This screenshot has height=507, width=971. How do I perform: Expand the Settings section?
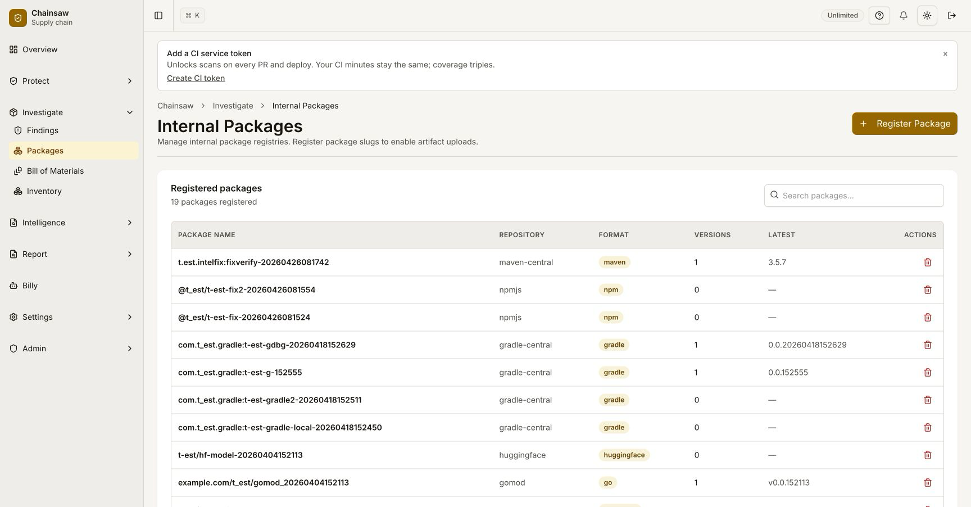[71, 317]
